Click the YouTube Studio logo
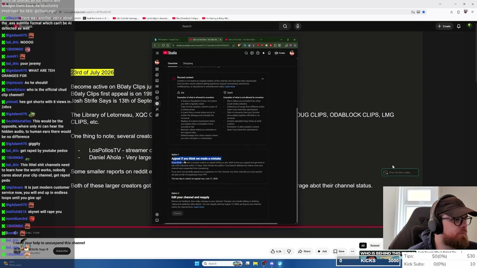 click(170, 53)
